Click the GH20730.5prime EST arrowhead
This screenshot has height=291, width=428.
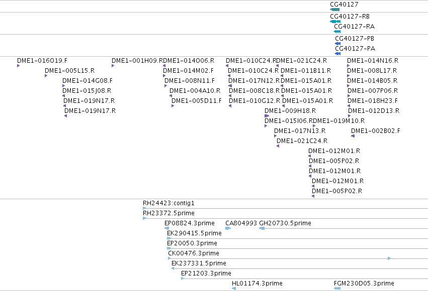pyautogui.click(x=262, y=228)
